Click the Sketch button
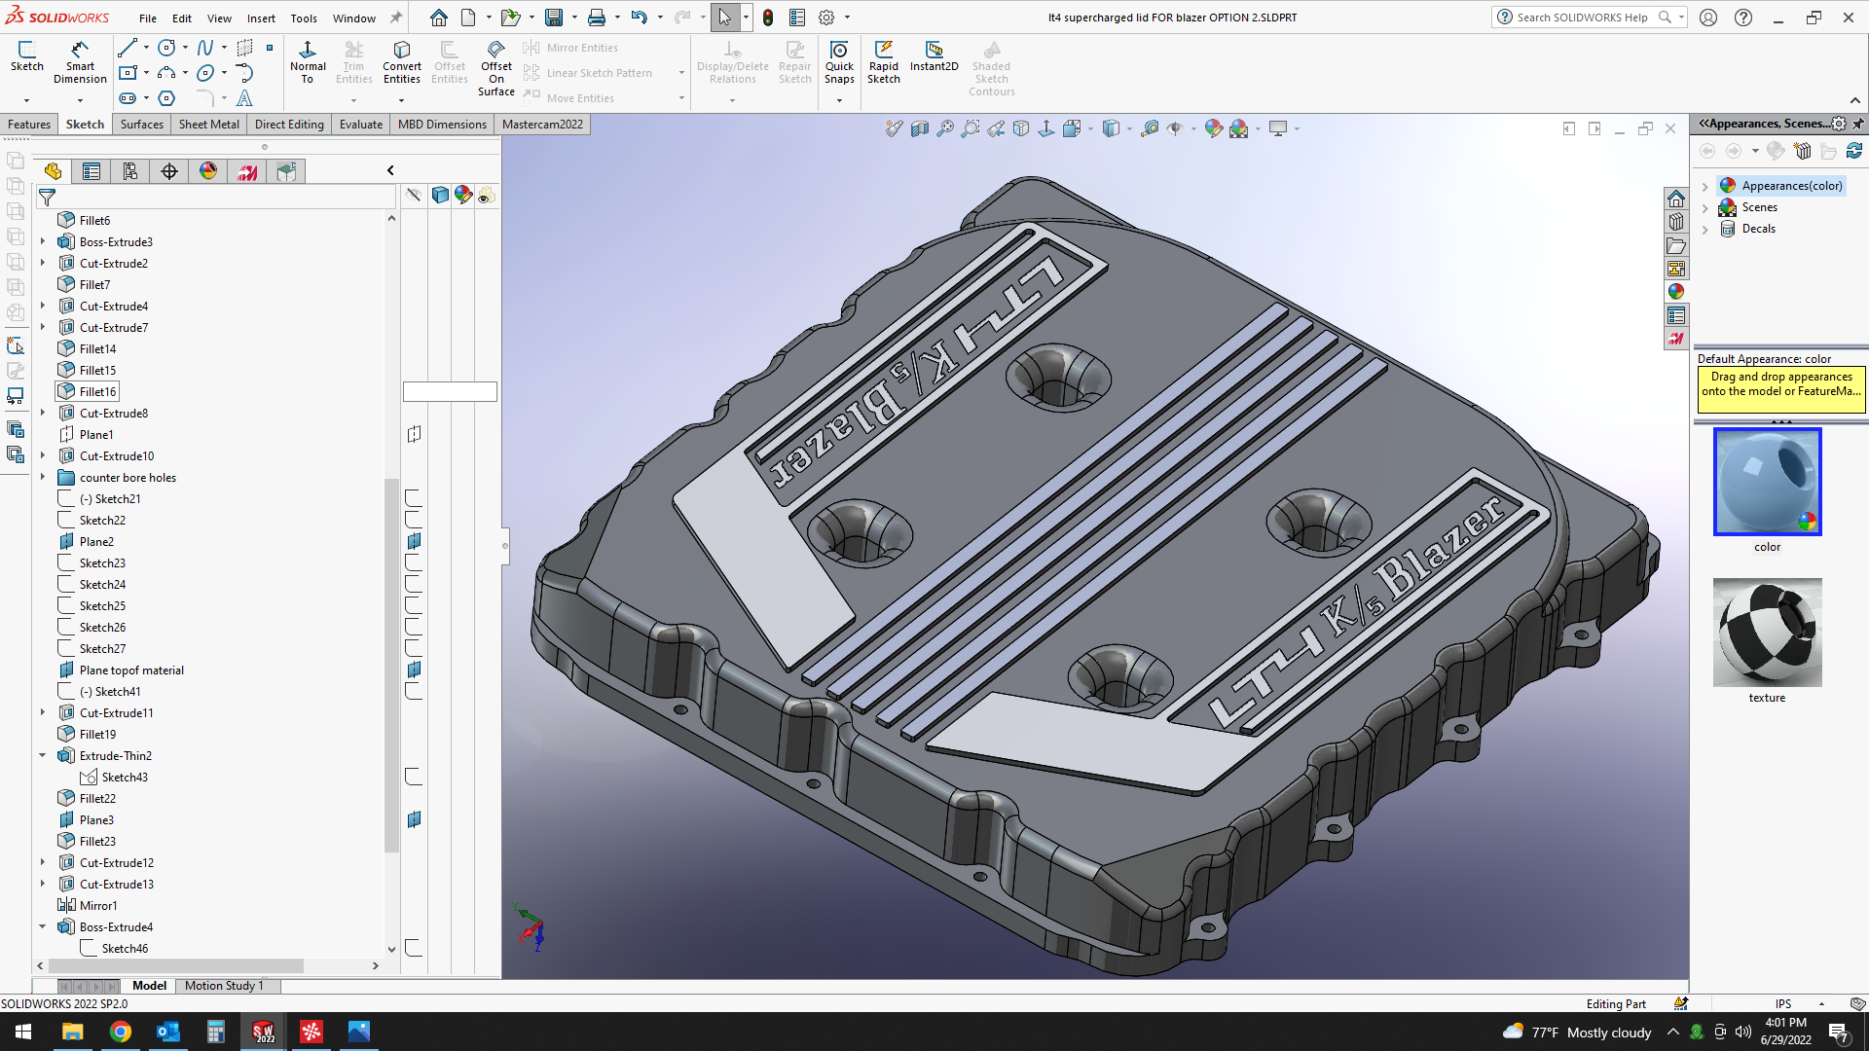The width and height of the screenshot is (1869, 1051). coord(27,56)
